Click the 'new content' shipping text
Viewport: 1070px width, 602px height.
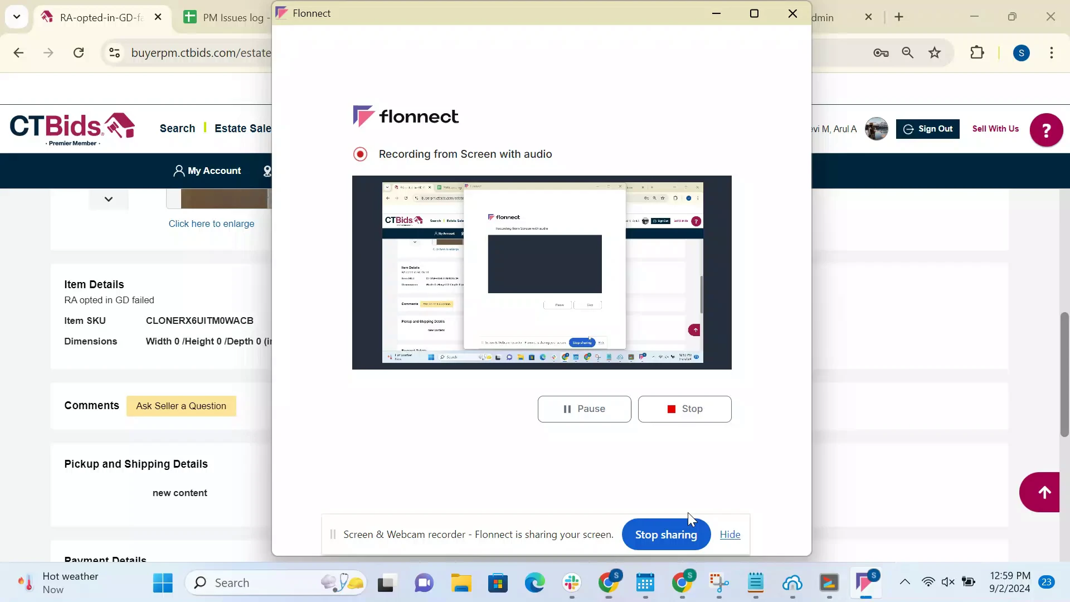(179, 493)
